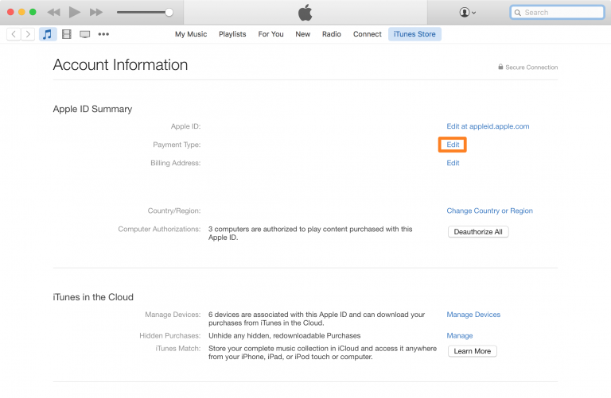Viewport: 611px width, 398px height.
Task: Click Learn More for iTunes Match
Action: point(473,351)
